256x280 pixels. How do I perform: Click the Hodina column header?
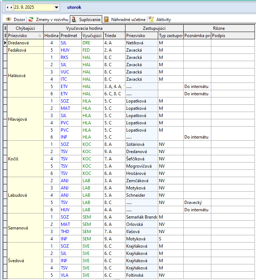point(51,35)
